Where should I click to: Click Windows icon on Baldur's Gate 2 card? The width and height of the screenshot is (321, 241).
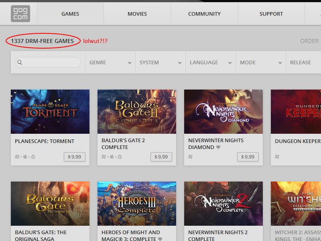pos(104,157)
